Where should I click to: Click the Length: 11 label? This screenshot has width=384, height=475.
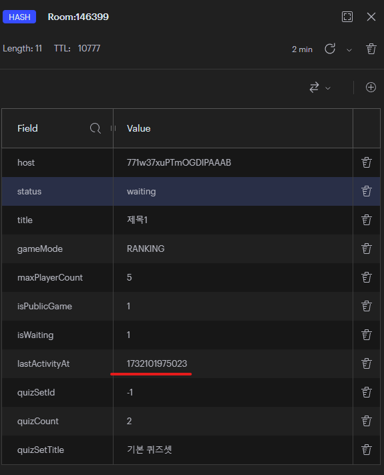click(x=23, y=49)
